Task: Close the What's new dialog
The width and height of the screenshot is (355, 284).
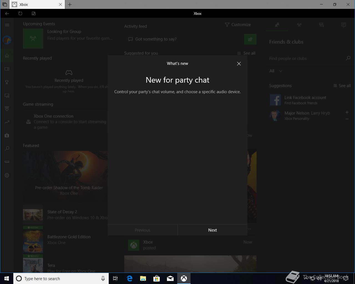Action: [x=239, y=64]
